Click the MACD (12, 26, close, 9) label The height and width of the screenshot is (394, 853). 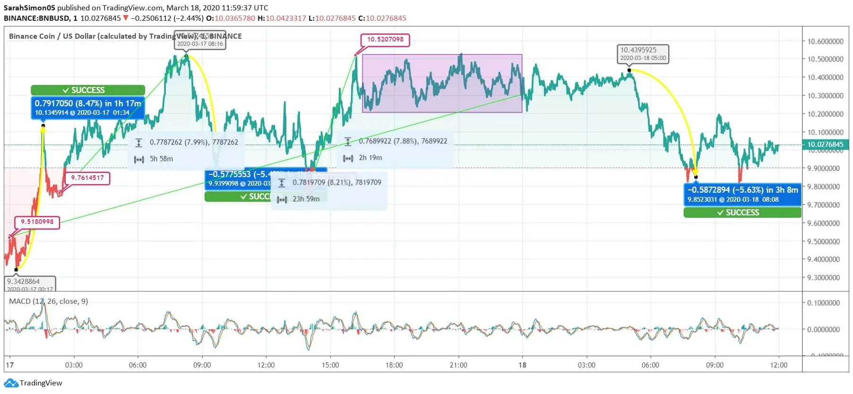coord(48,301)
